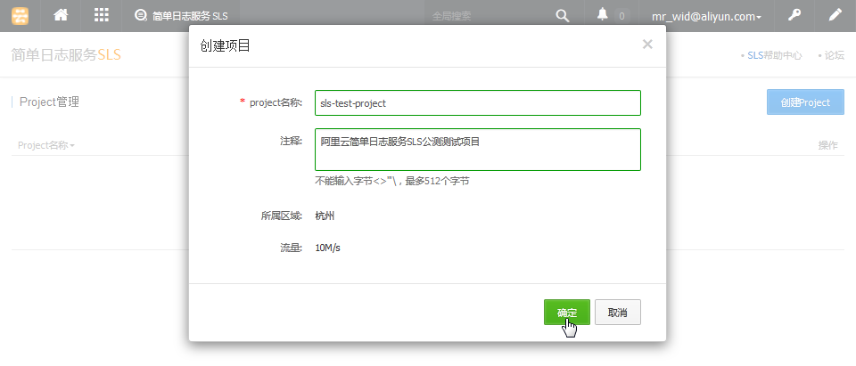Cancel with the 取消 button
This screenshot has width=856, height=366.
point(617,312)
